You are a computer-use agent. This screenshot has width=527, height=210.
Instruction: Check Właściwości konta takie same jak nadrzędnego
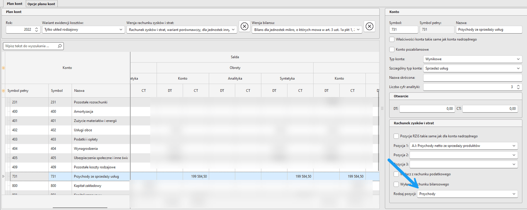[392, 39]
